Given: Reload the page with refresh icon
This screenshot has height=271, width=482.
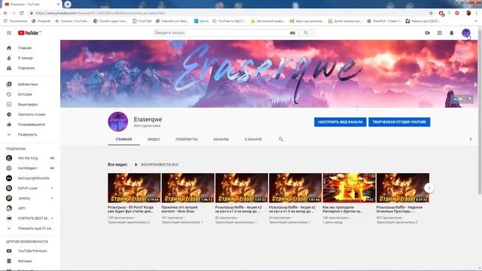Looking at the screenshot, I should (22, 14).
